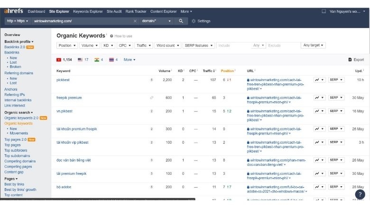Open the Traffic filter dropdown
The height and width of the screenshot is (208, 370).
click(143, 45)
